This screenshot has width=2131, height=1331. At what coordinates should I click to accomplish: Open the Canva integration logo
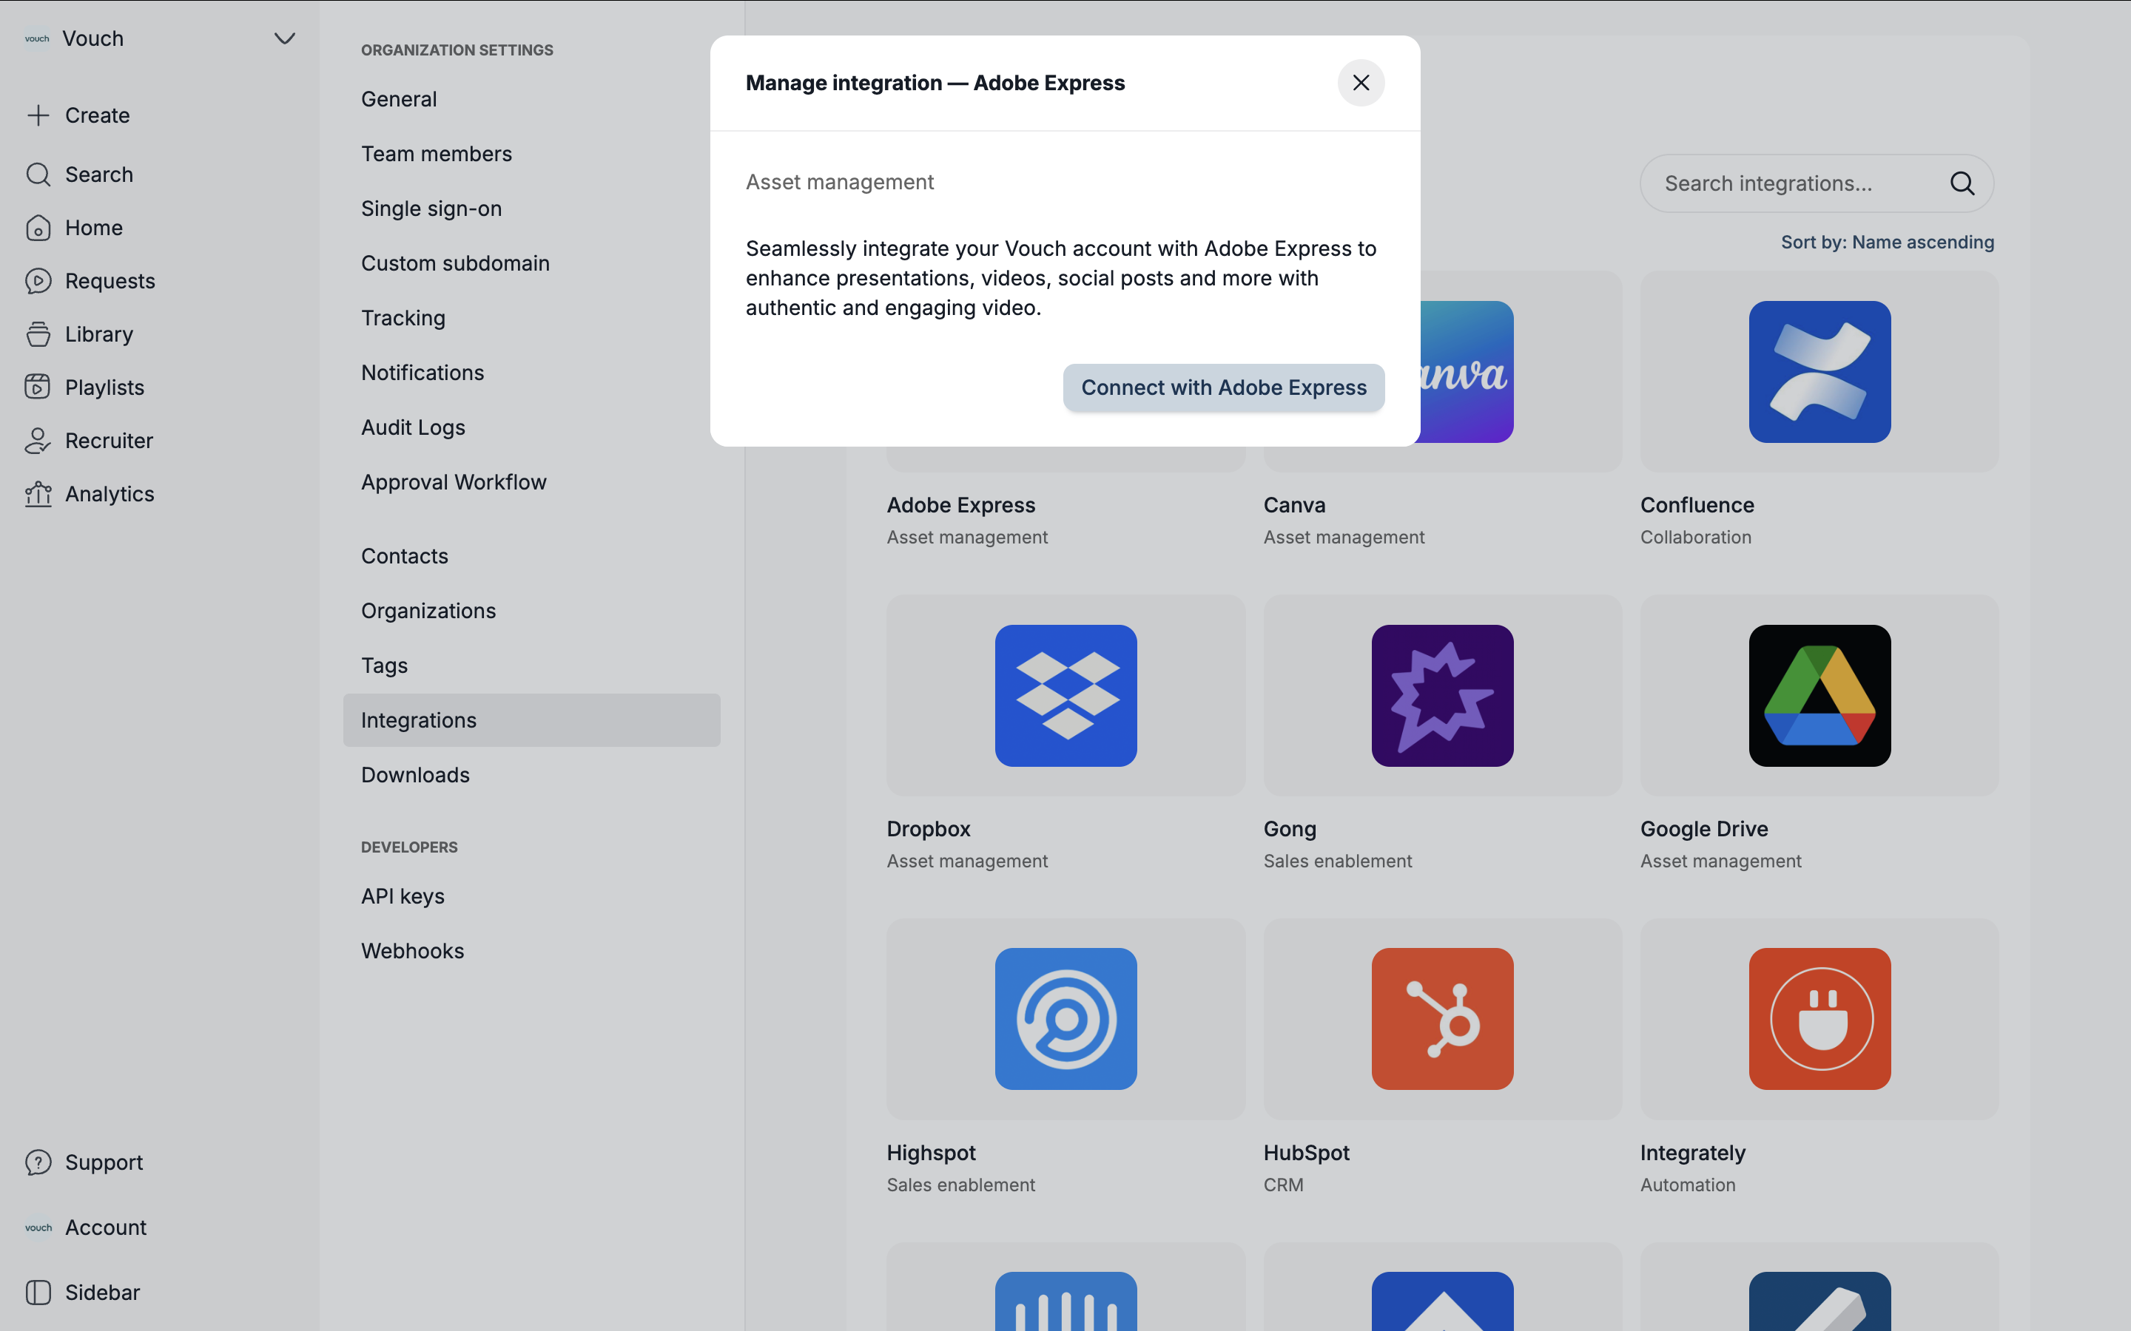click(1466, 371)
